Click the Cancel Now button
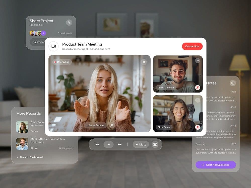 click(192, 46)
